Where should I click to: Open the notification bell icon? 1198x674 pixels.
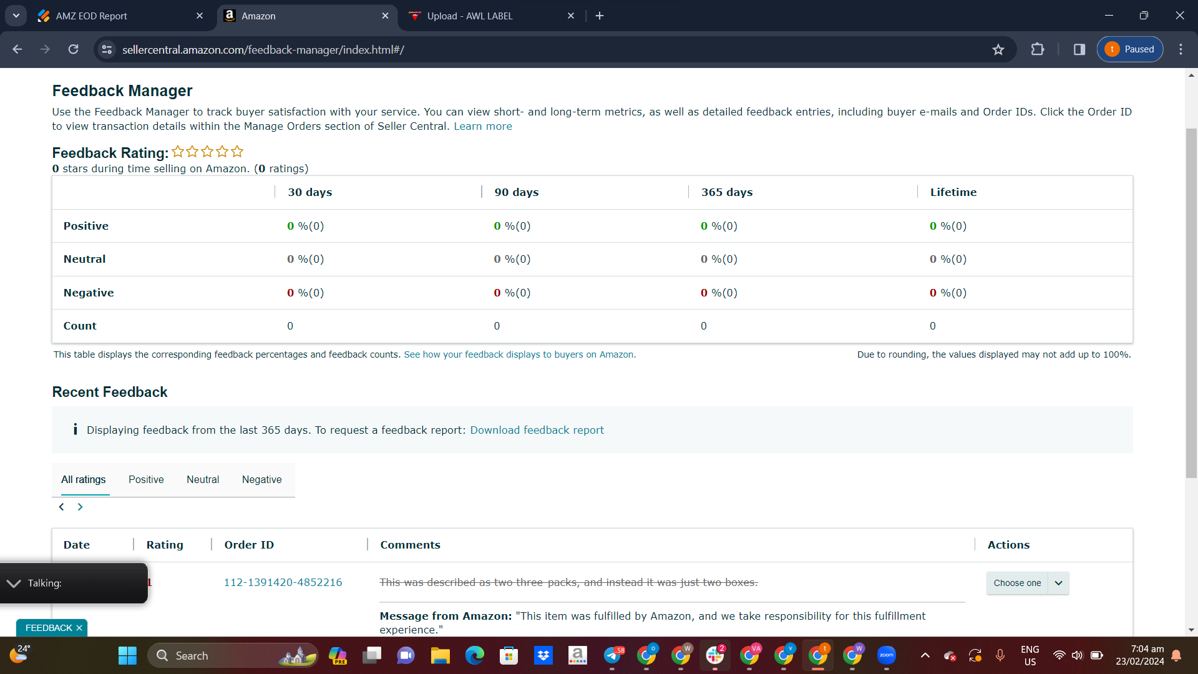point(1176,655)
